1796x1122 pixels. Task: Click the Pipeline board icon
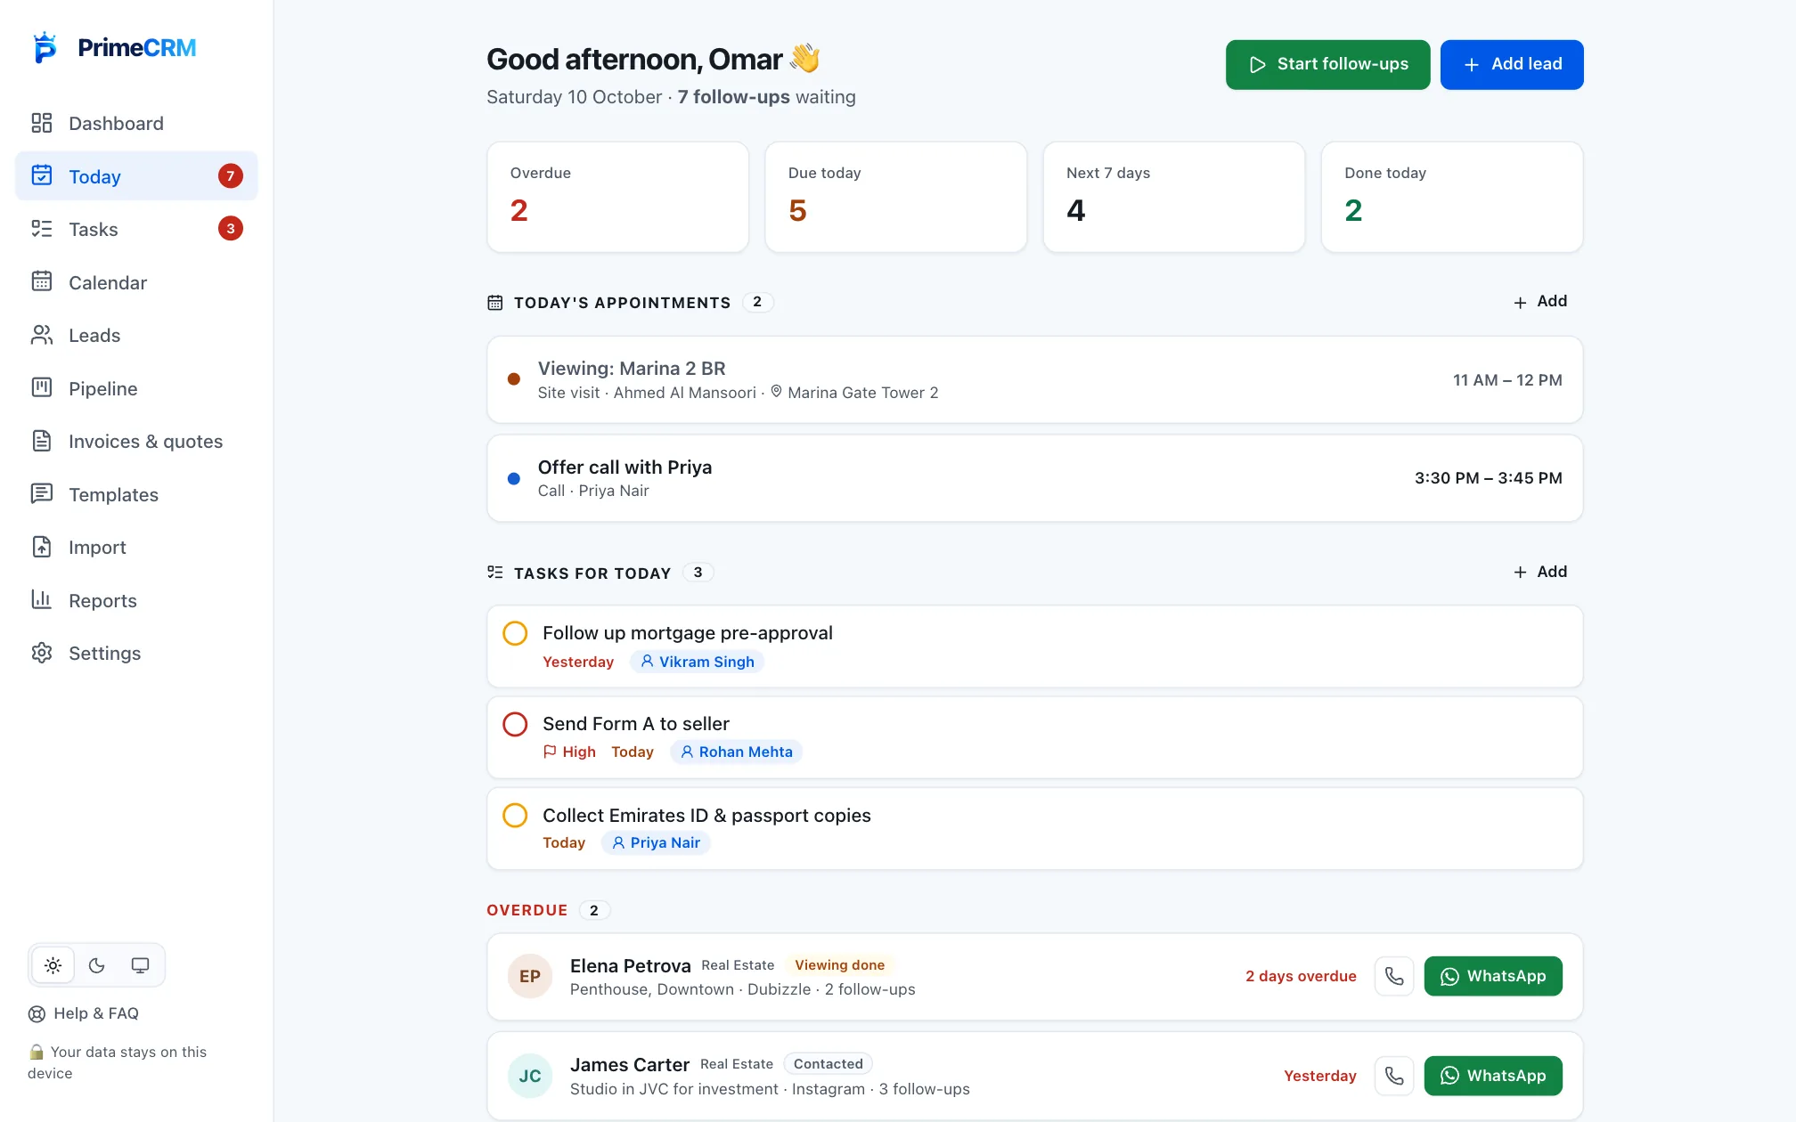tap(42, 388)
